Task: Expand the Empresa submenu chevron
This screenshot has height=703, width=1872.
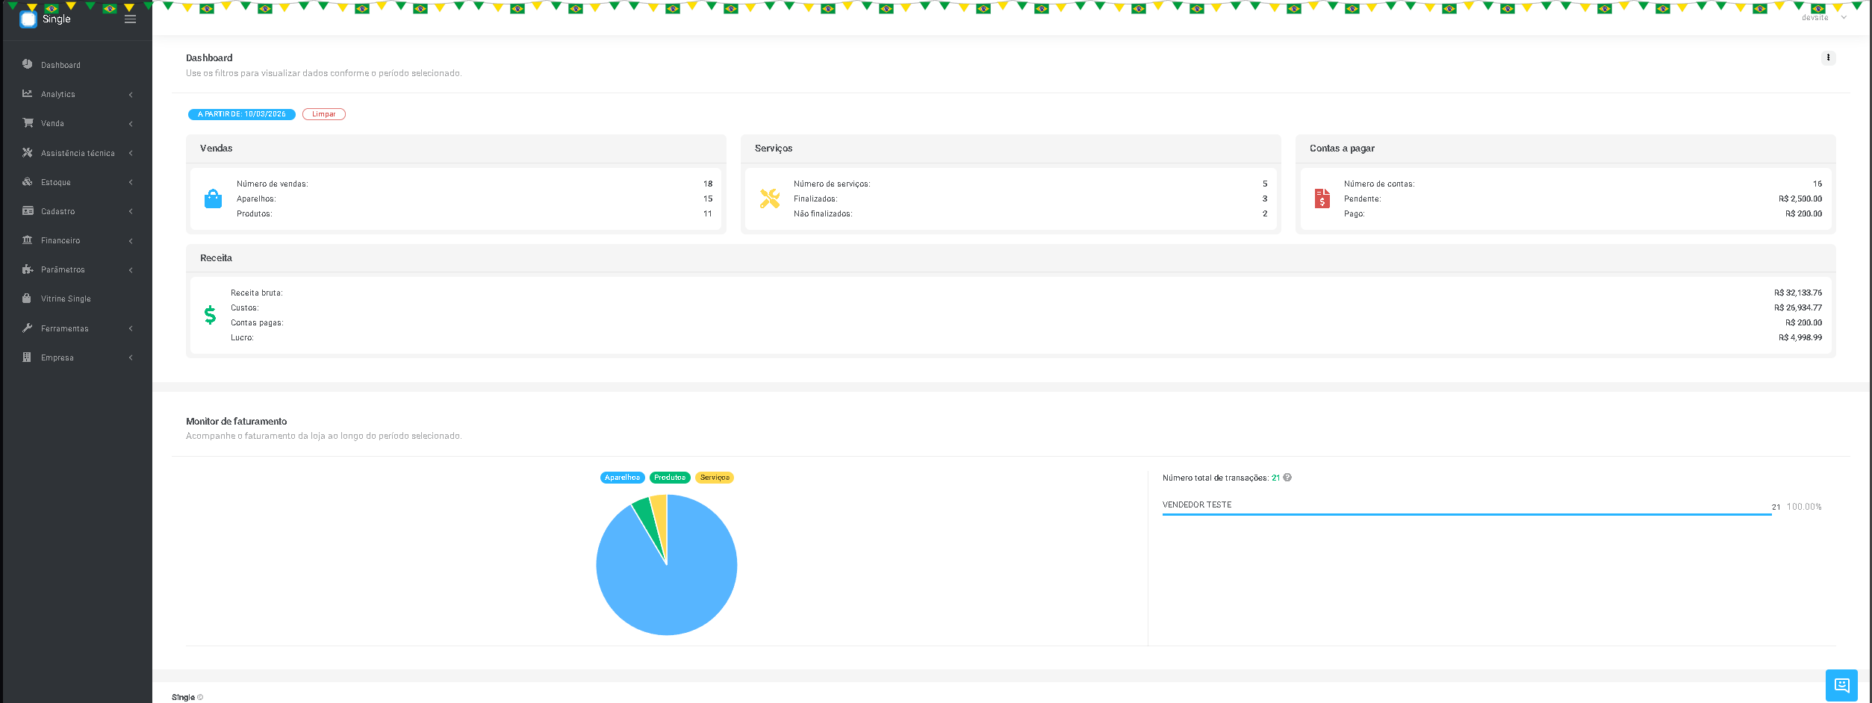Action: coord(131,357)
